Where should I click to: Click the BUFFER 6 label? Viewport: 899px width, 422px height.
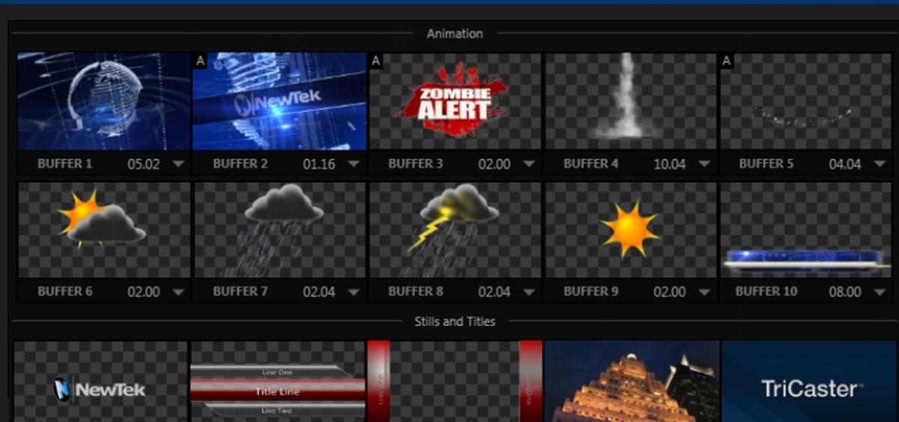65,292
